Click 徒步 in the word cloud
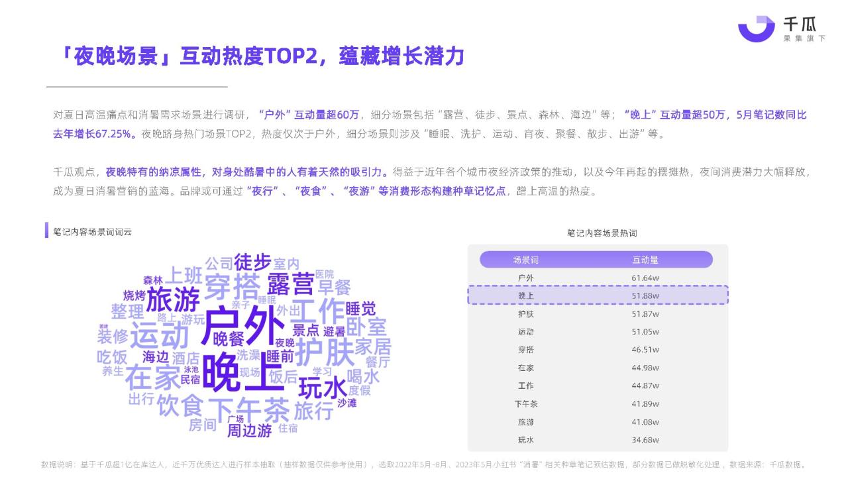 [x=252, y=262]
